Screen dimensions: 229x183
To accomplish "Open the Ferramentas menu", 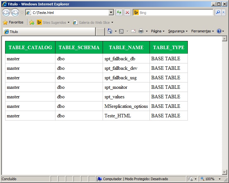I will [202, 31].
